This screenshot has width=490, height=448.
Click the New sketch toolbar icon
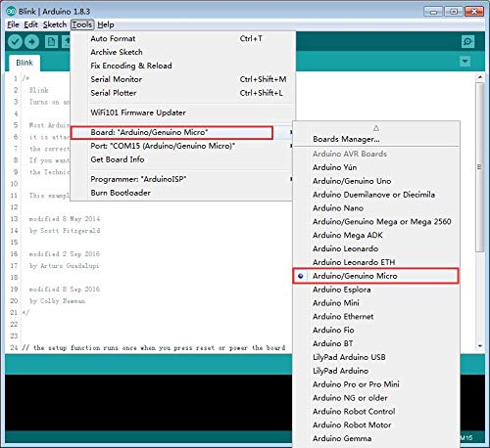[x=51, y=42]
